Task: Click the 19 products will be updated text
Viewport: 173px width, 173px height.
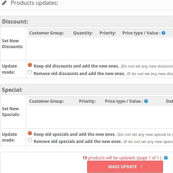Action: pyautogui.click(x=122, y=158)
